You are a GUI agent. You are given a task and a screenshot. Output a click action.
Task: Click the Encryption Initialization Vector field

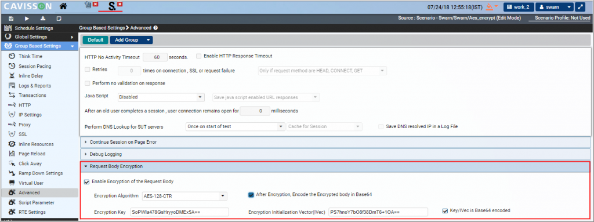[378, 212]
